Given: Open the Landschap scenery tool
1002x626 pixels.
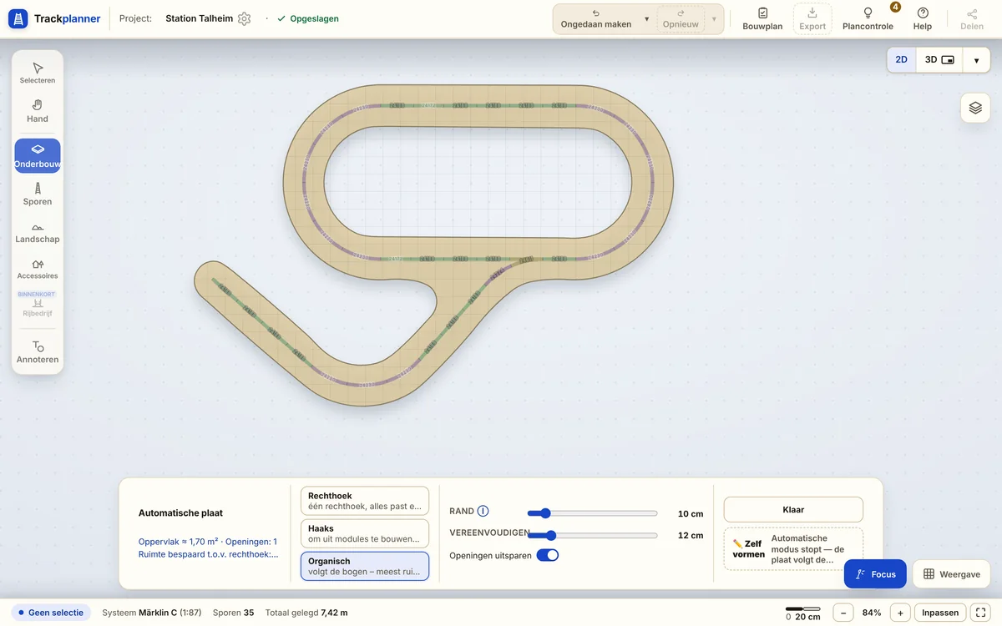Looking at the screenshot, I should coord(38,232).
